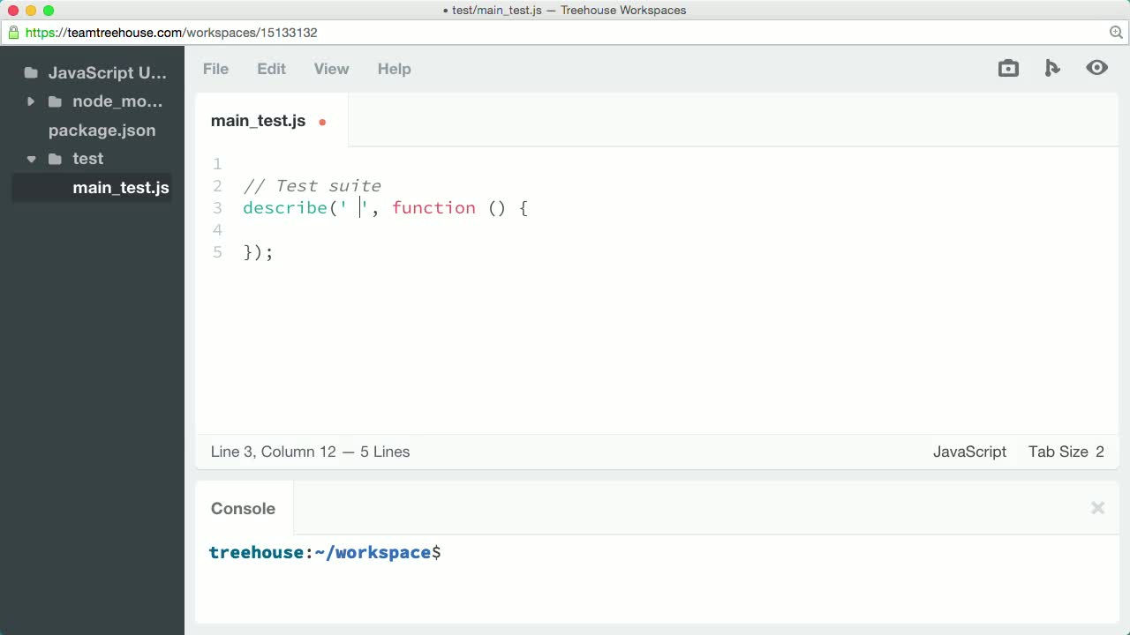Click the JavaScript U... project folder icon
This screenshot has width=1130, height=635.
pyautogui.click(x=32, y=72)
